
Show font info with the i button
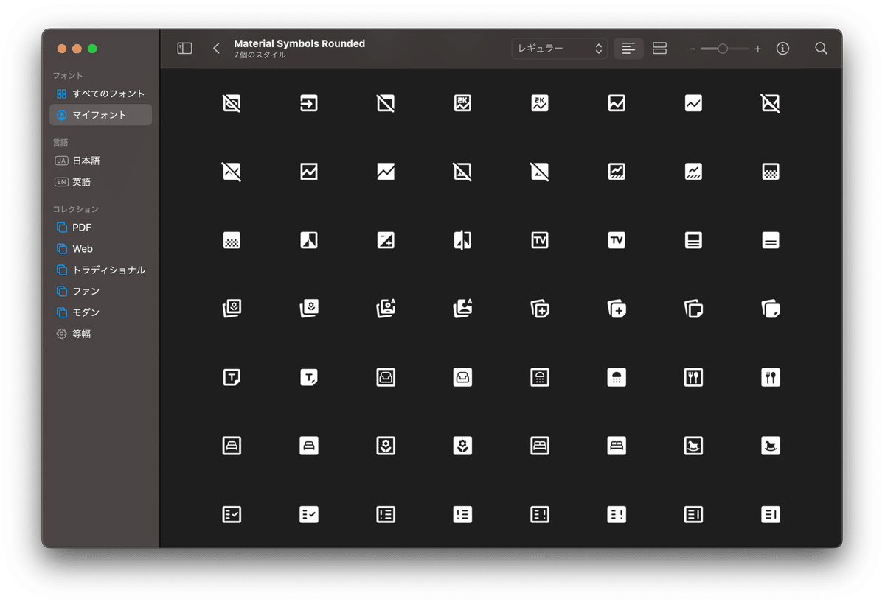click(783, 49)
